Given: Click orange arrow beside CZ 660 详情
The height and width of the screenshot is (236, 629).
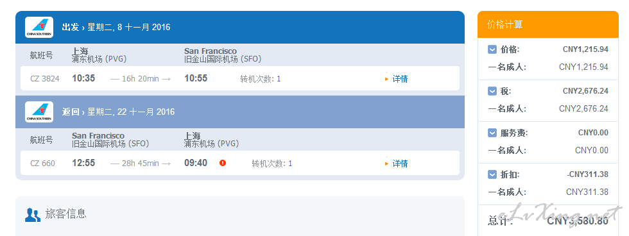Looking at the screenshot, I should pos(386,164).
